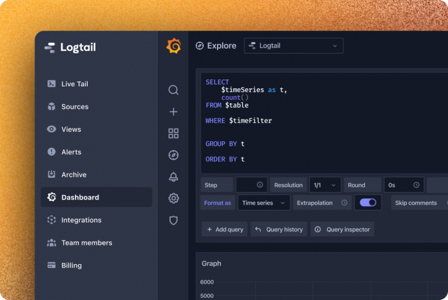Click the Graph panel title
Viewport: 448px width, 300px height.
coord(211,264)
